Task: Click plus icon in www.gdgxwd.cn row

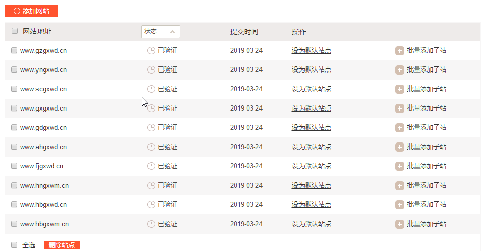Action: pyautogui.click(x=399, y=127)
